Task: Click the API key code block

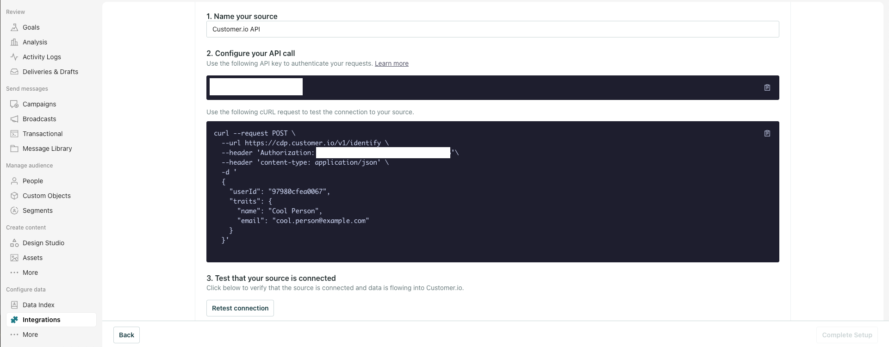Action: click(493, 87)
